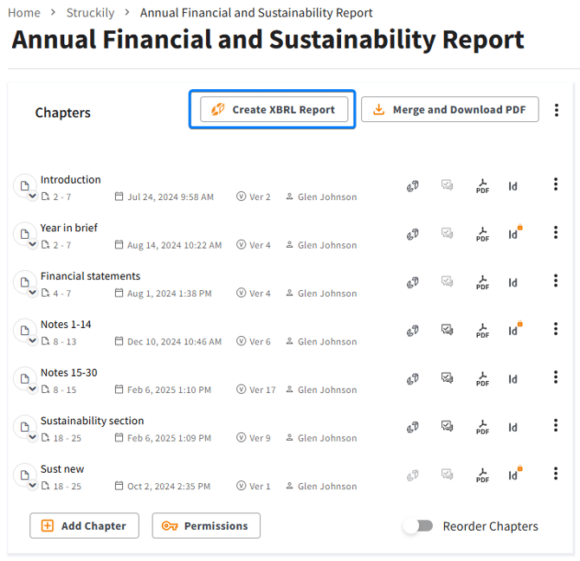
Task: Click Merge and Download PDF button
Action: [x=449, y=110]
